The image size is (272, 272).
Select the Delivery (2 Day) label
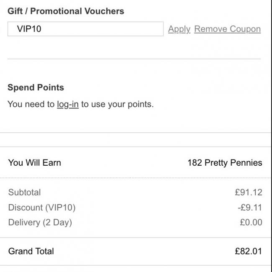[x=40, y=223]
